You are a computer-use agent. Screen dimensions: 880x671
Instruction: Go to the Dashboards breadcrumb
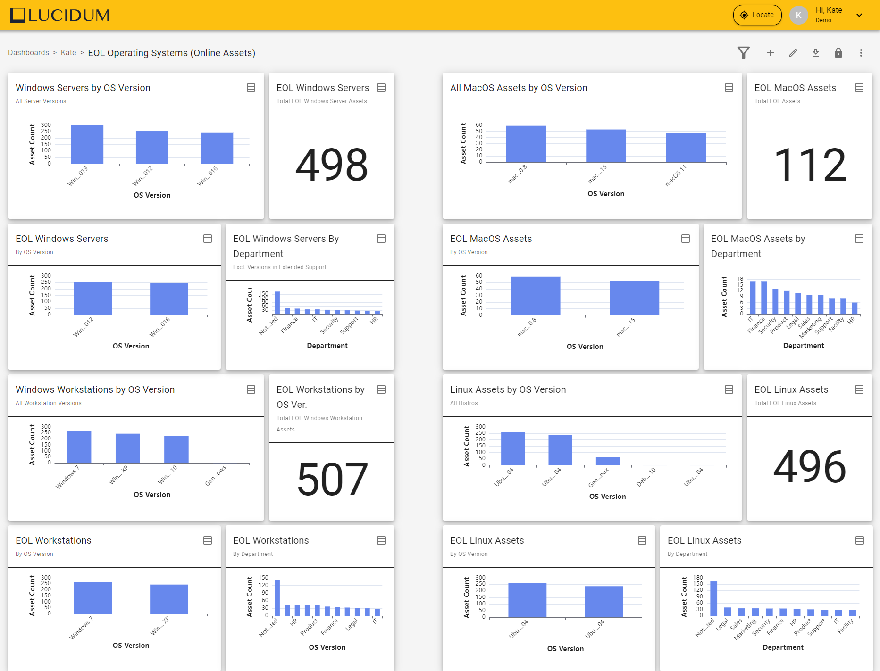tap(28, 53)
